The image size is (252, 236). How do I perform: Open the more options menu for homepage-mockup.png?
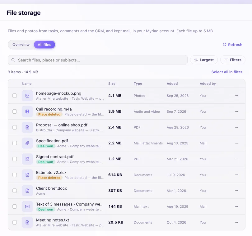(x=236, y=96)
